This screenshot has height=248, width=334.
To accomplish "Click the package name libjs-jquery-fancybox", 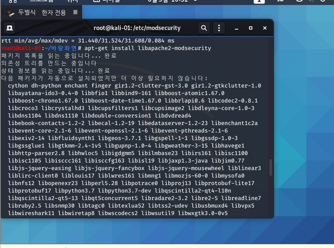I will tap(110, 168).
